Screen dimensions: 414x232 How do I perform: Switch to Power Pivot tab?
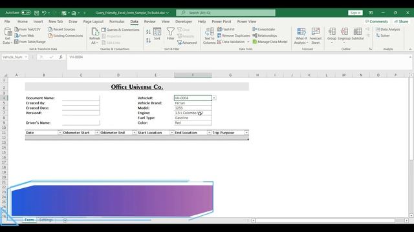[221, 21]
